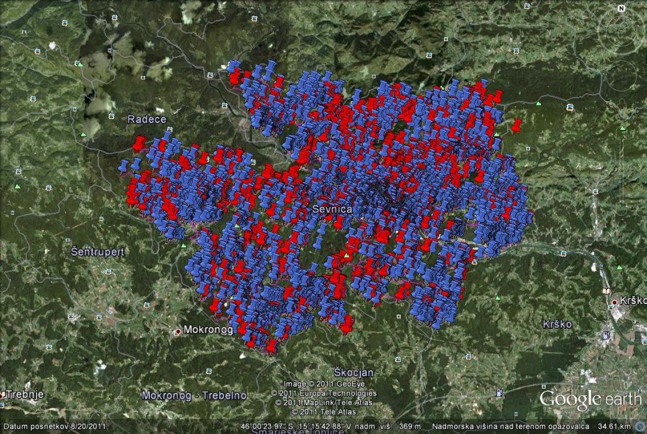Click the Škocjan place label
The image size is (647, 434).
coord(354,373)
